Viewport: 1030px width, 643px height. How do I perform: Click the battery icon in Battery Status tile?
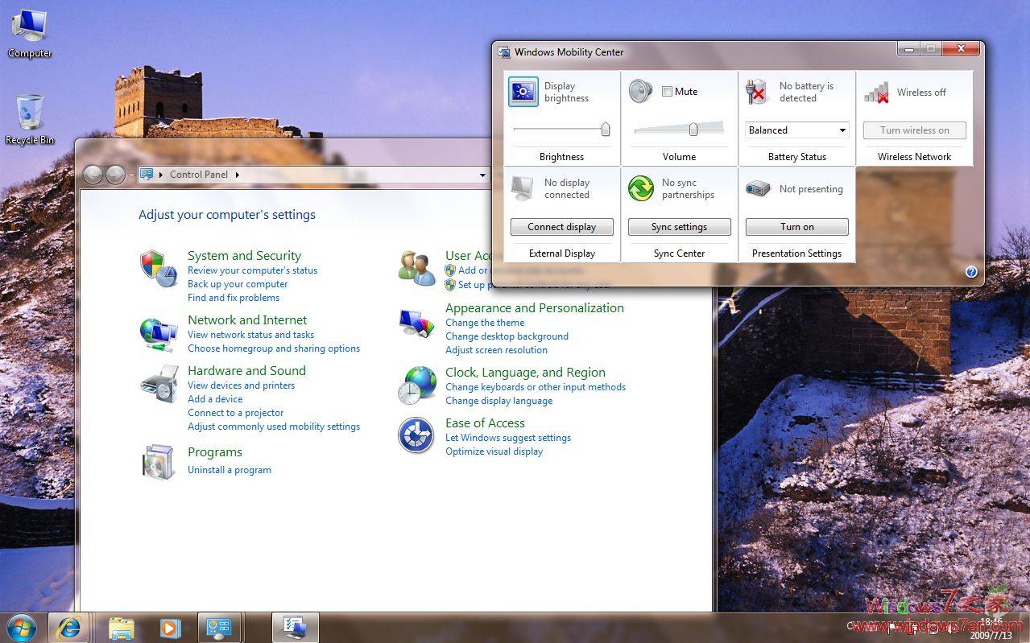coord(755,91)
